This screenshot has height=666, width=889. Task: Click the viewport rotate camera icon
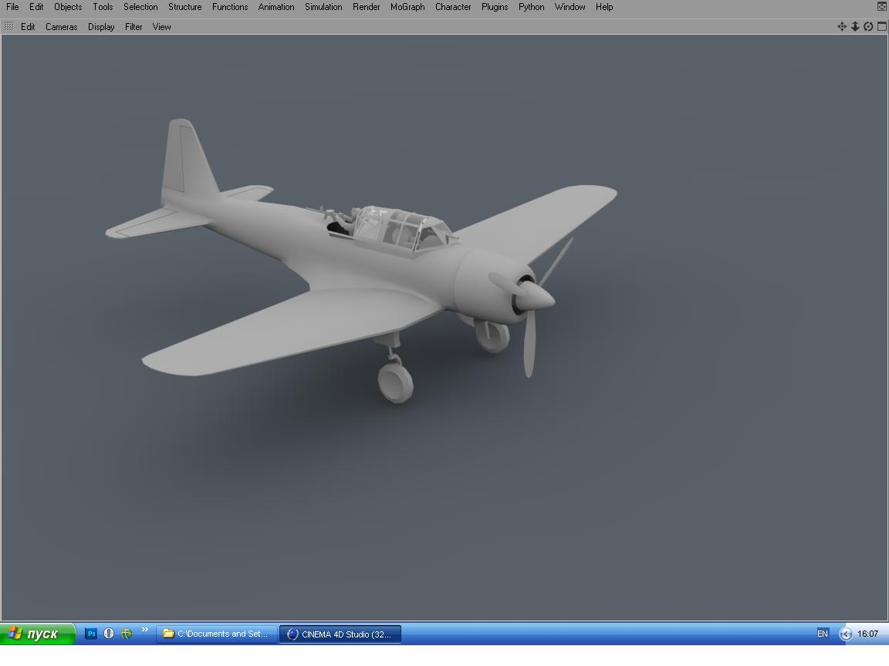coord(868,26)
